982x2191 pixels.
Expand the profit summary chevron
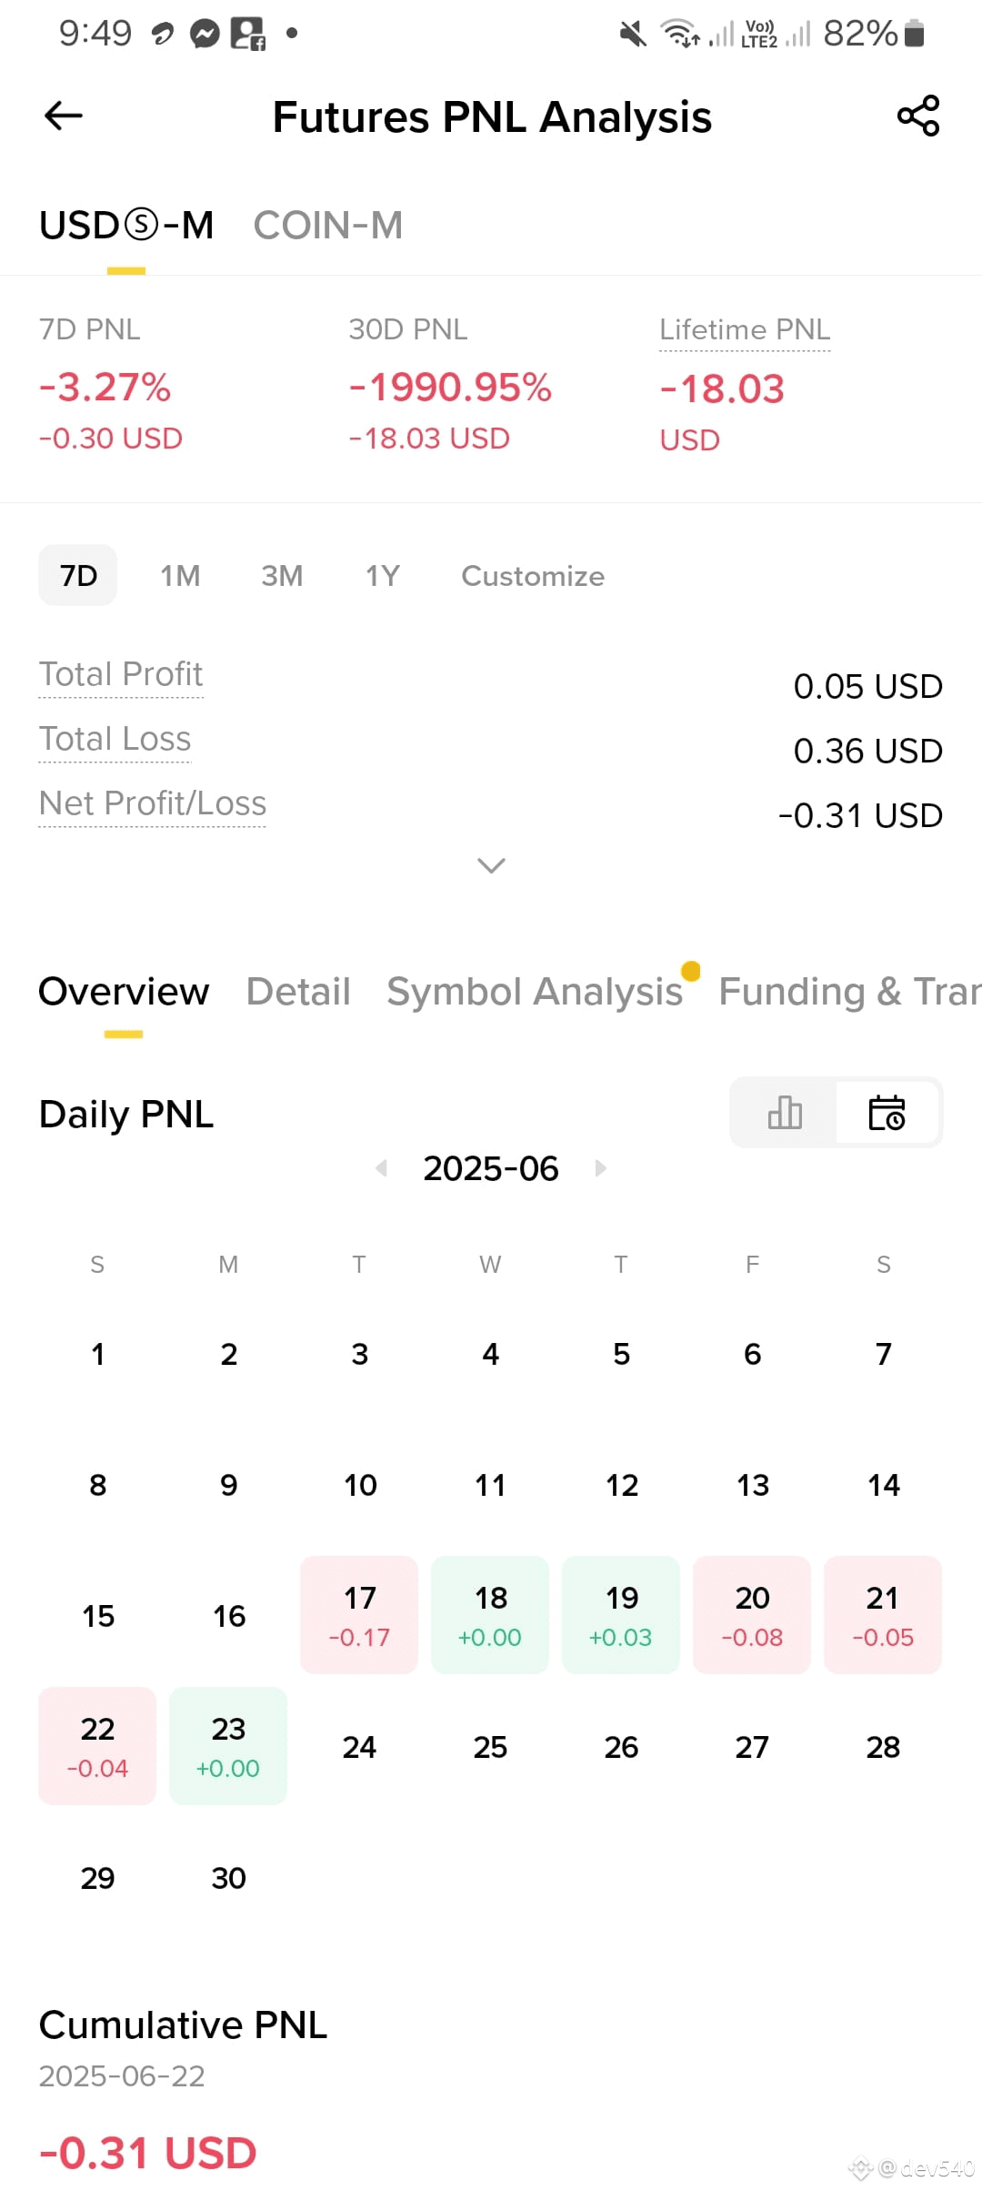click(x=491, y=865)
